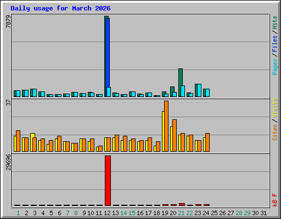281x219 pixels.
Task: Click the 'Daily usage for March 2026' title
Action: tap(60, 8)
